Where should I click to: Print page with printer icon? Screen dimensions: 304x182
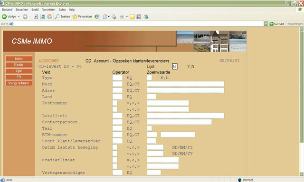point(114,17)
